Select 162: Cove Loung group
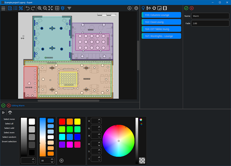 coord(161,22)
